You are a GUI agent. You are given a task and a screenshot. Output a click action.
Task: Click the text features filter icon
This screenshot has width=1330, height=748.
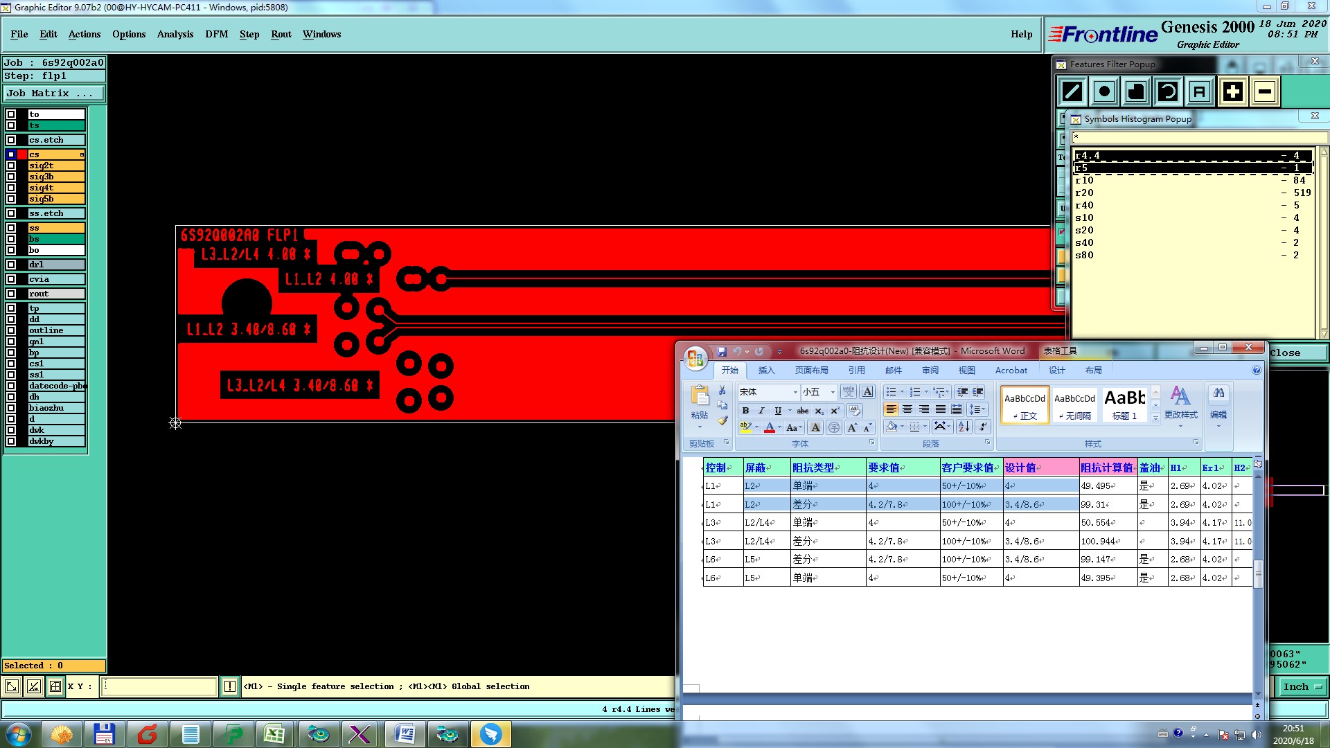[1200, 91]
